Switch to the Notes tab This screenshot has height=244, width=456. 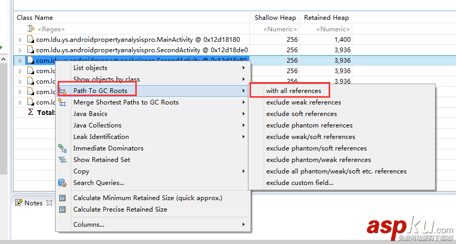click(x=32, y=203)
